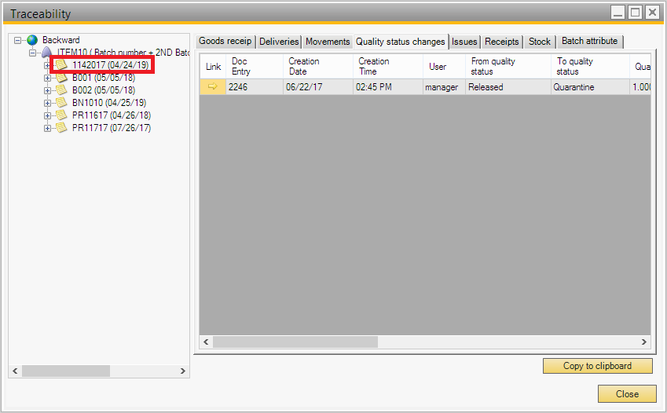Expand the B001 batch node

47,78
